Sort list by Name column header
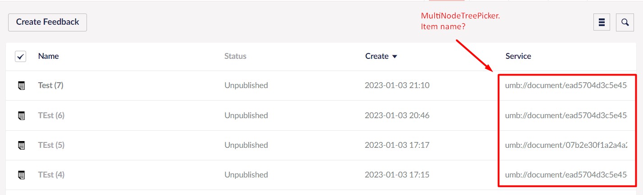 (x=48, y=56)
